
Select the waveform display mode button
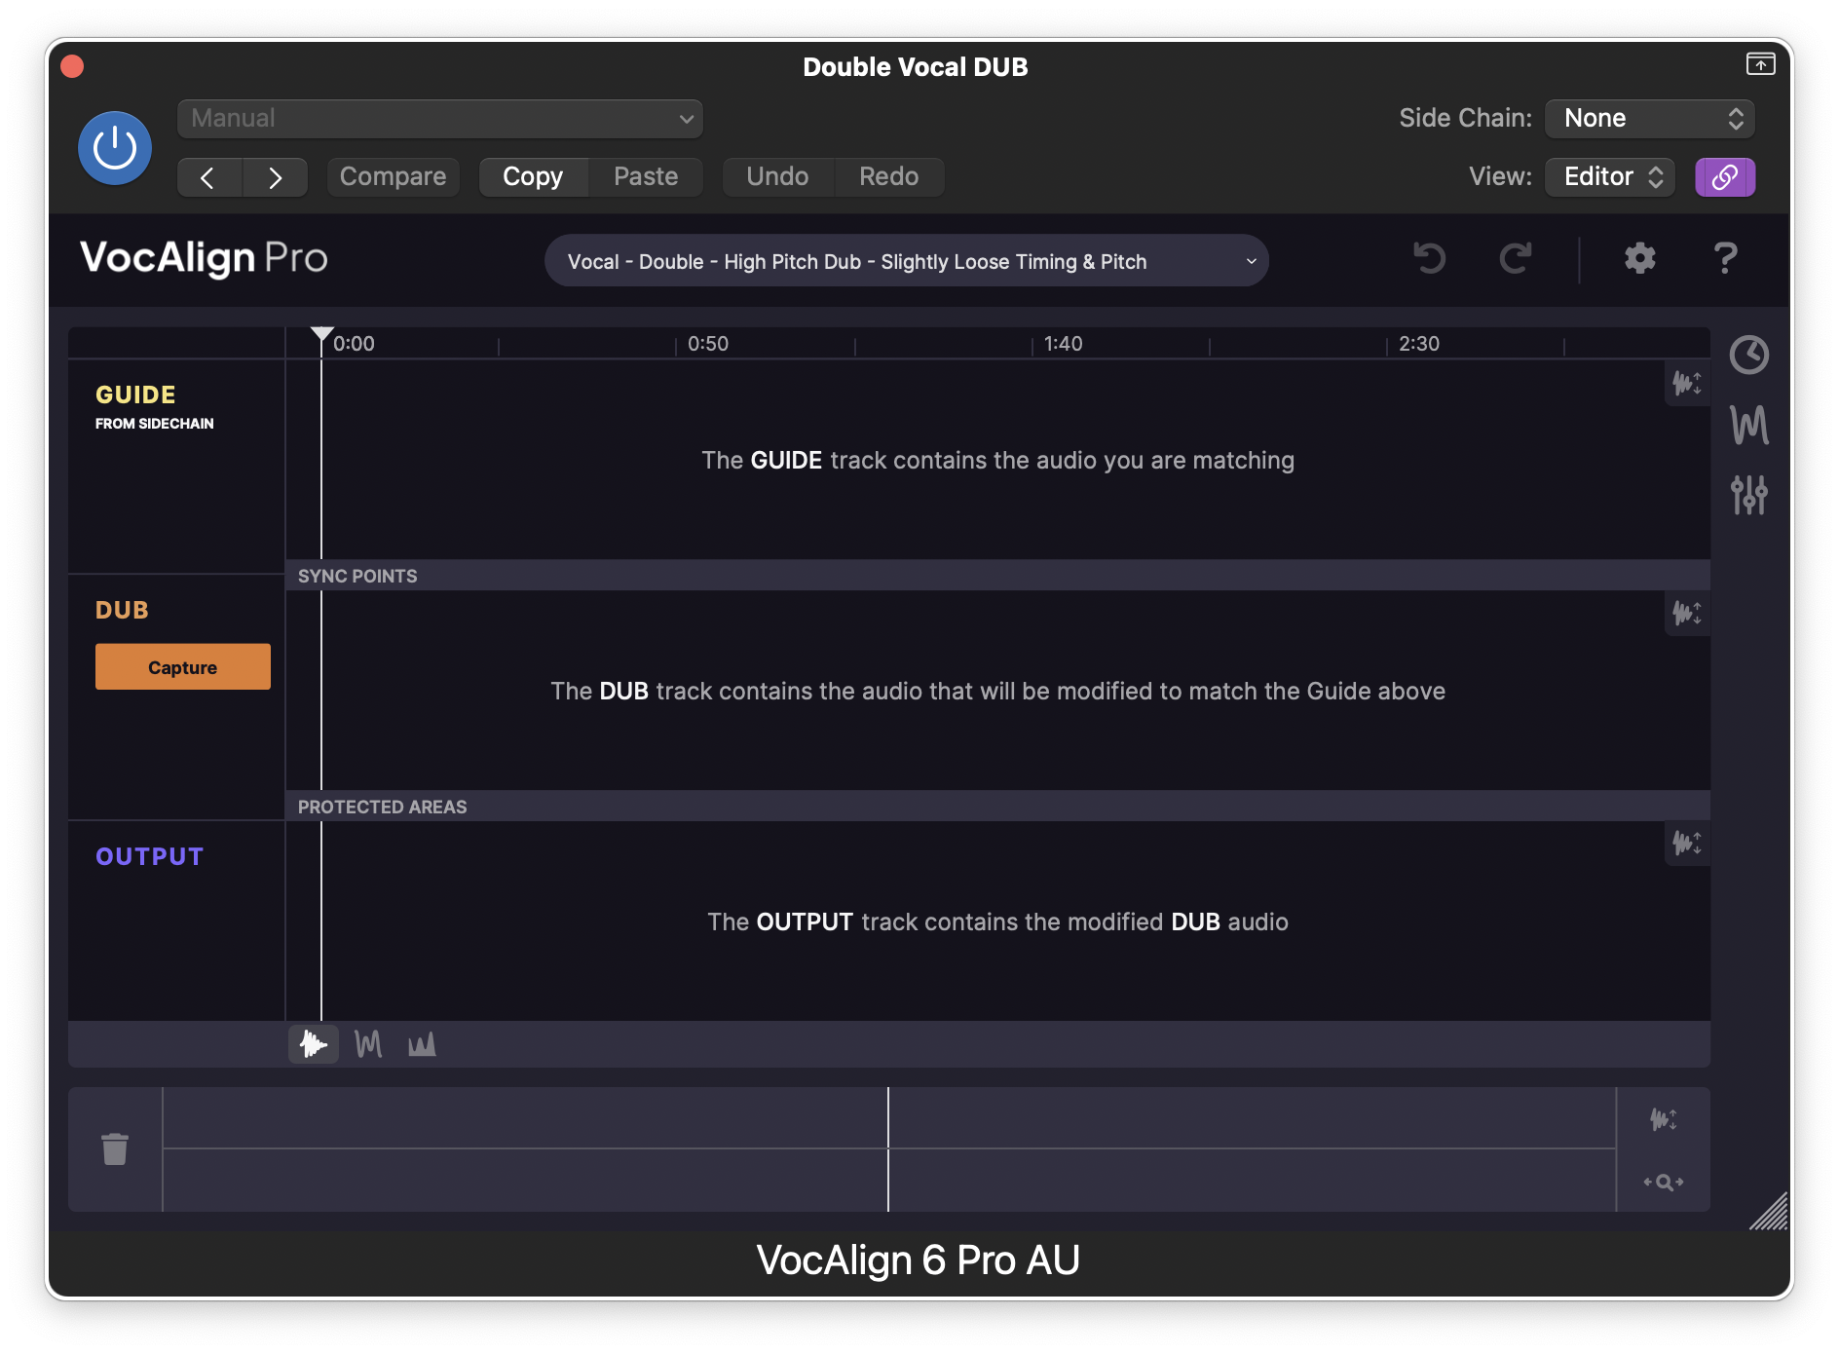coord(314,1044)
